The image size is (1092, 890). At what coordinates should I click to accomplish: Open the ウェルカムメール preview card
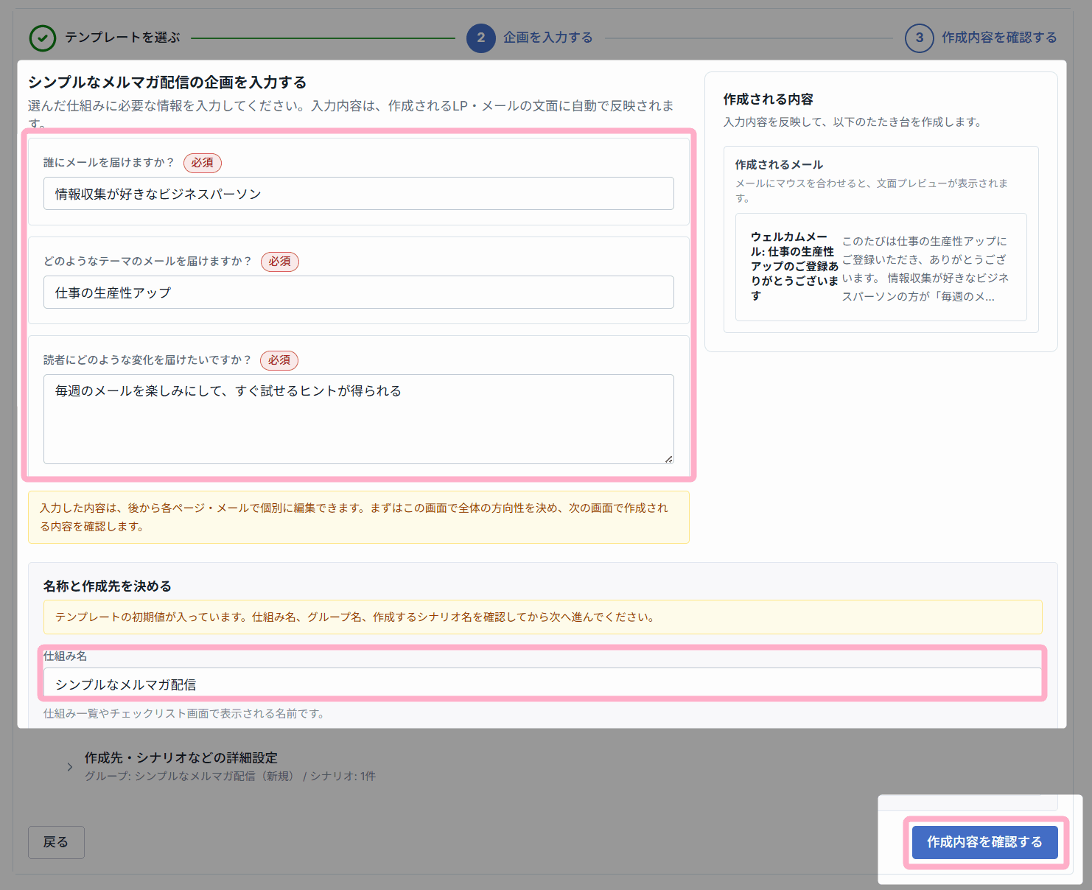881,267
